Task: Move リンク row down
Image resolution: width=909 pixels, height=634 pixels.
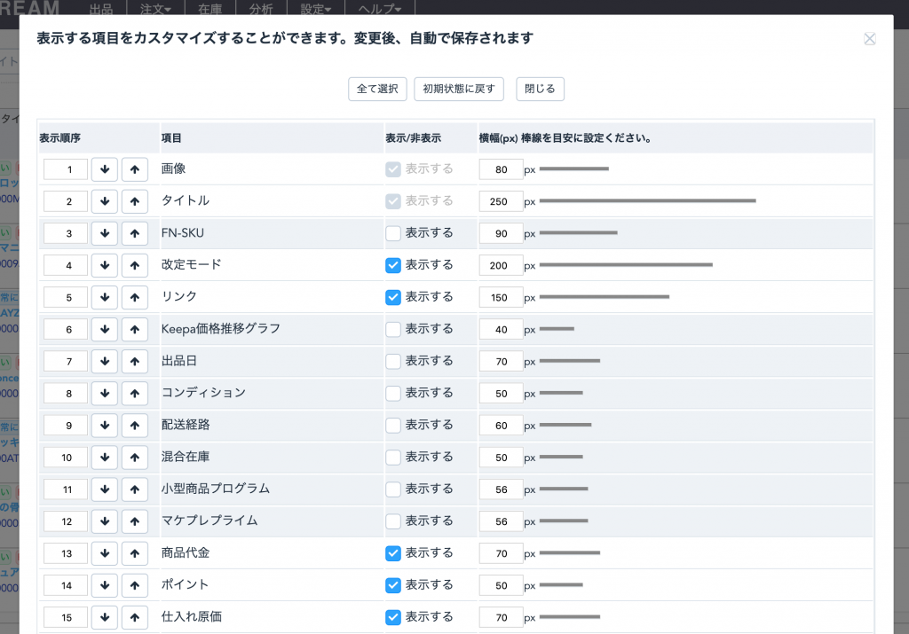Action: pos(105,298)
